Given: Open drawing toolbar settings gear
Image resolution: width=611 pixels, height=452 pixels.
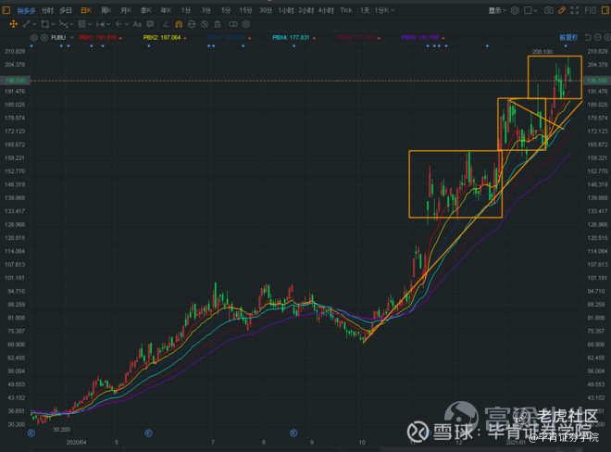Looking at the screenshot, I should 246,25.
